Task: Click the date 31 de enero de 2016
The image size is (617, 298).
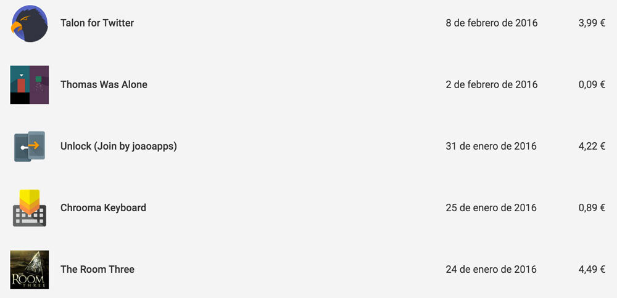Action: point(491,147)
